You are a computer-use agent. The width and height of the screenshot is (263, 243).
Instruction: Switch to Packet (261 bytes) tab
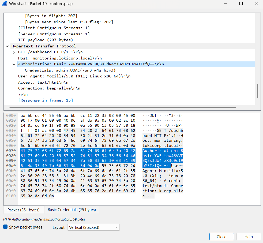coord(24,210)
